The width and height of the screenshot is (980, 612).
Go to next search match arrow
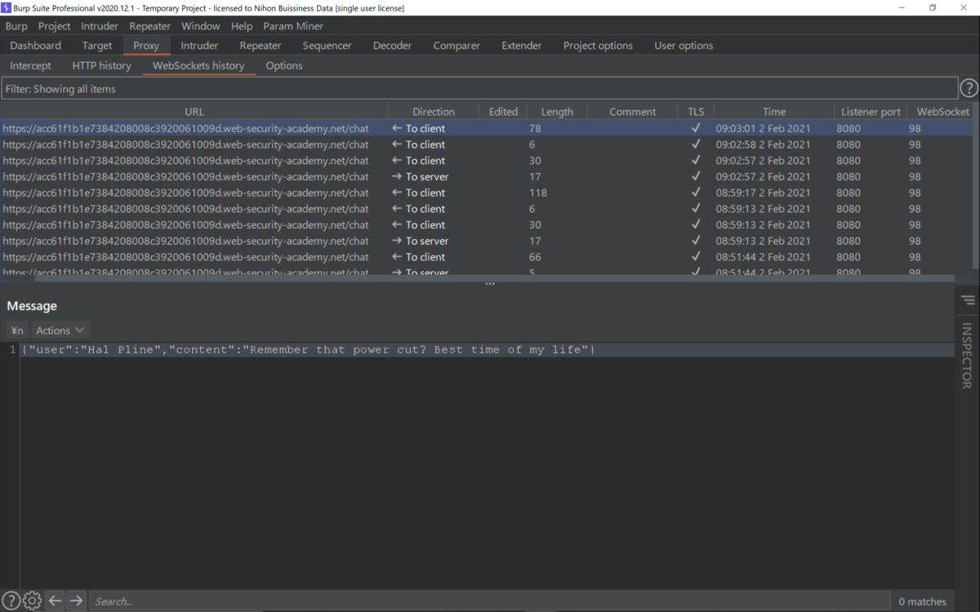(x=76, y=601)
